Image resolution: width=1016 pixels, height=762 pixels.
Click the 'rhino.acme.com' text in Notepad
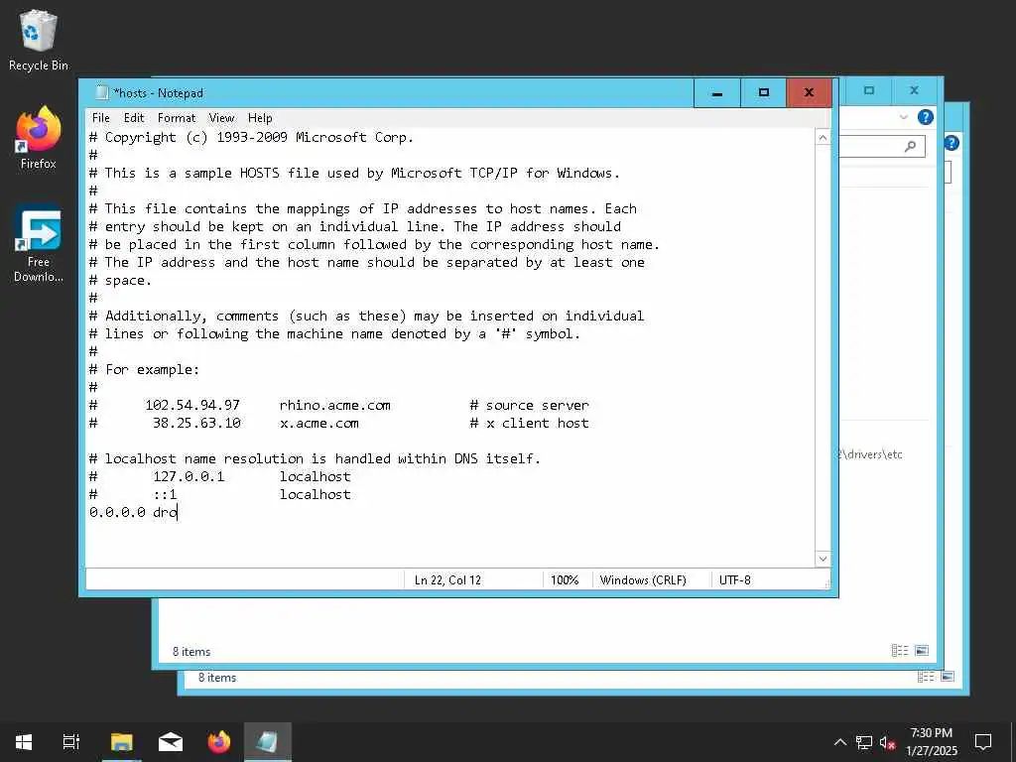coord(335,406)
